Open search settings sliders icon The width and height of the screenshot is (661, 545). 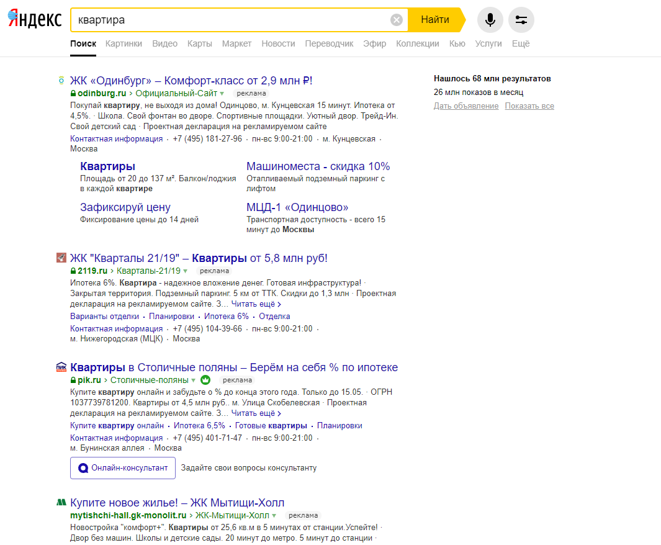(521, 20)
